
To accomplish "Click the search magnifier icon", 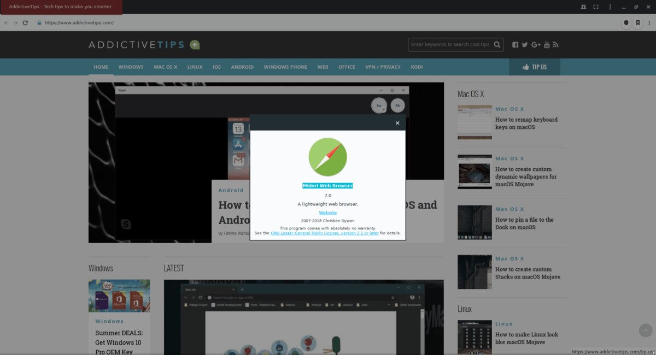I will 497,45.
